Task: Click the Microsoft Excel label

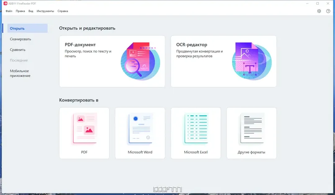Action: point(196,152)
